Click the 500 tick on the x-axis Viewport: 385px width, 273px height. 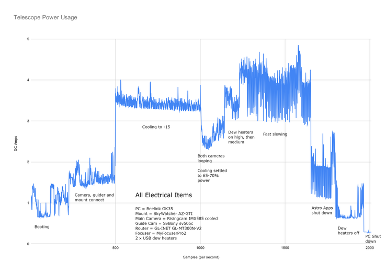click(115, 247)
